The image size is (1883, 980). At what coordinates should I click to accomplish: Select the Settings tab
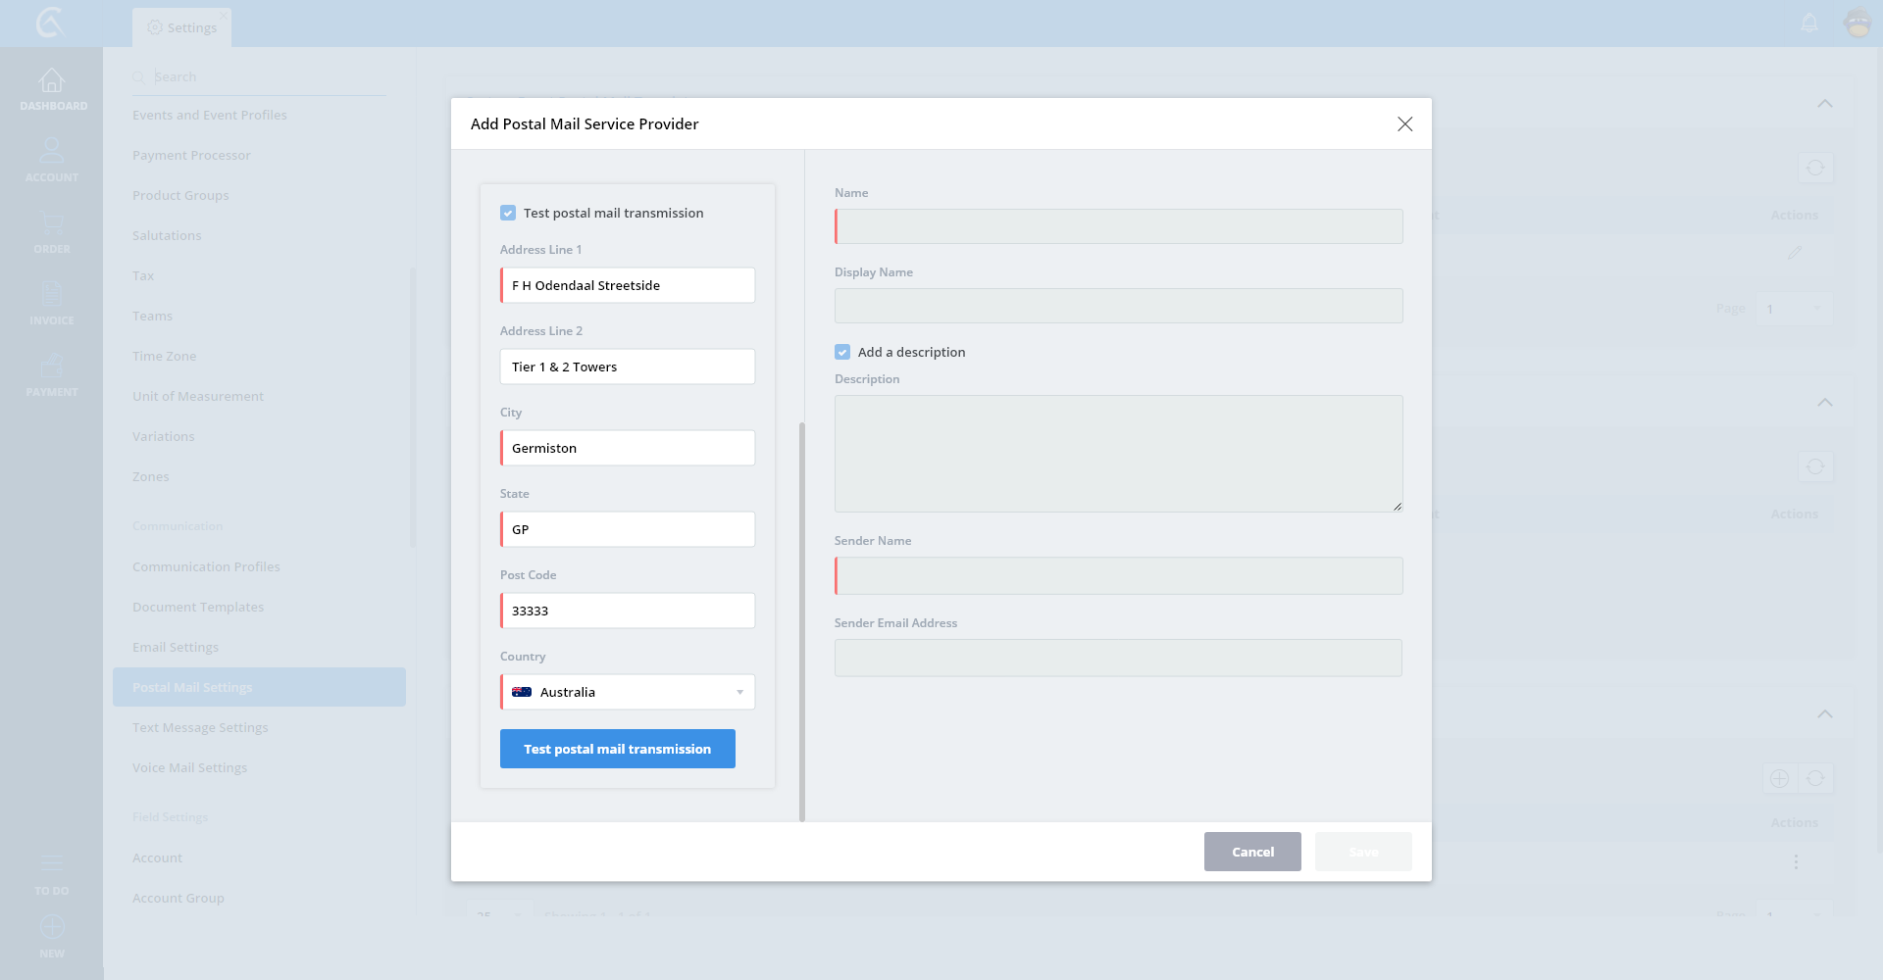pos(182,27)
